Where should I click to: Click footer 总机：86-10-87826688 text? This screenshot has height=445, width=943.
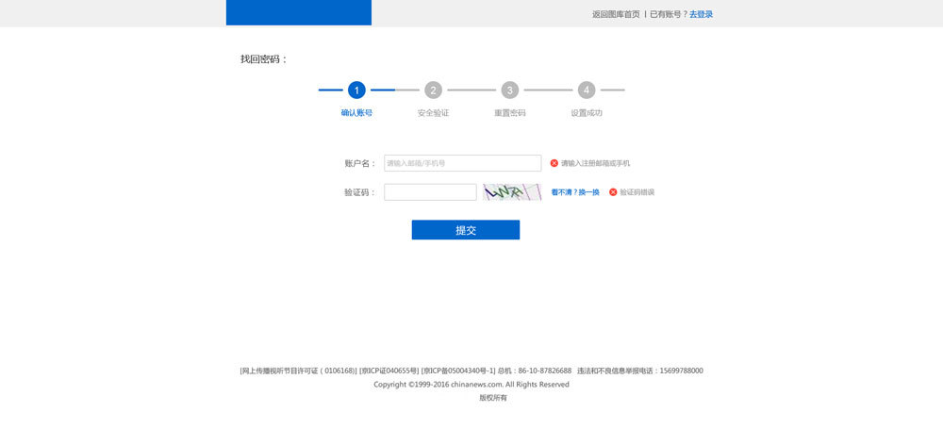tap(535, 371)
